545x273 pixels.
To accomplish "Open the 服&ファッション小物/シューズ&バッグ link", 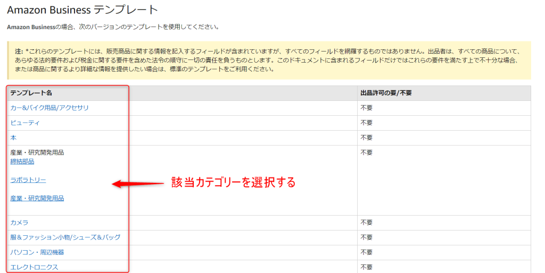I will 65,237.
